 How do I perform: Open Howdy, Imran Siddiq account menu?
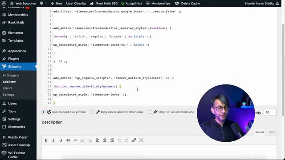pos(262,3)
